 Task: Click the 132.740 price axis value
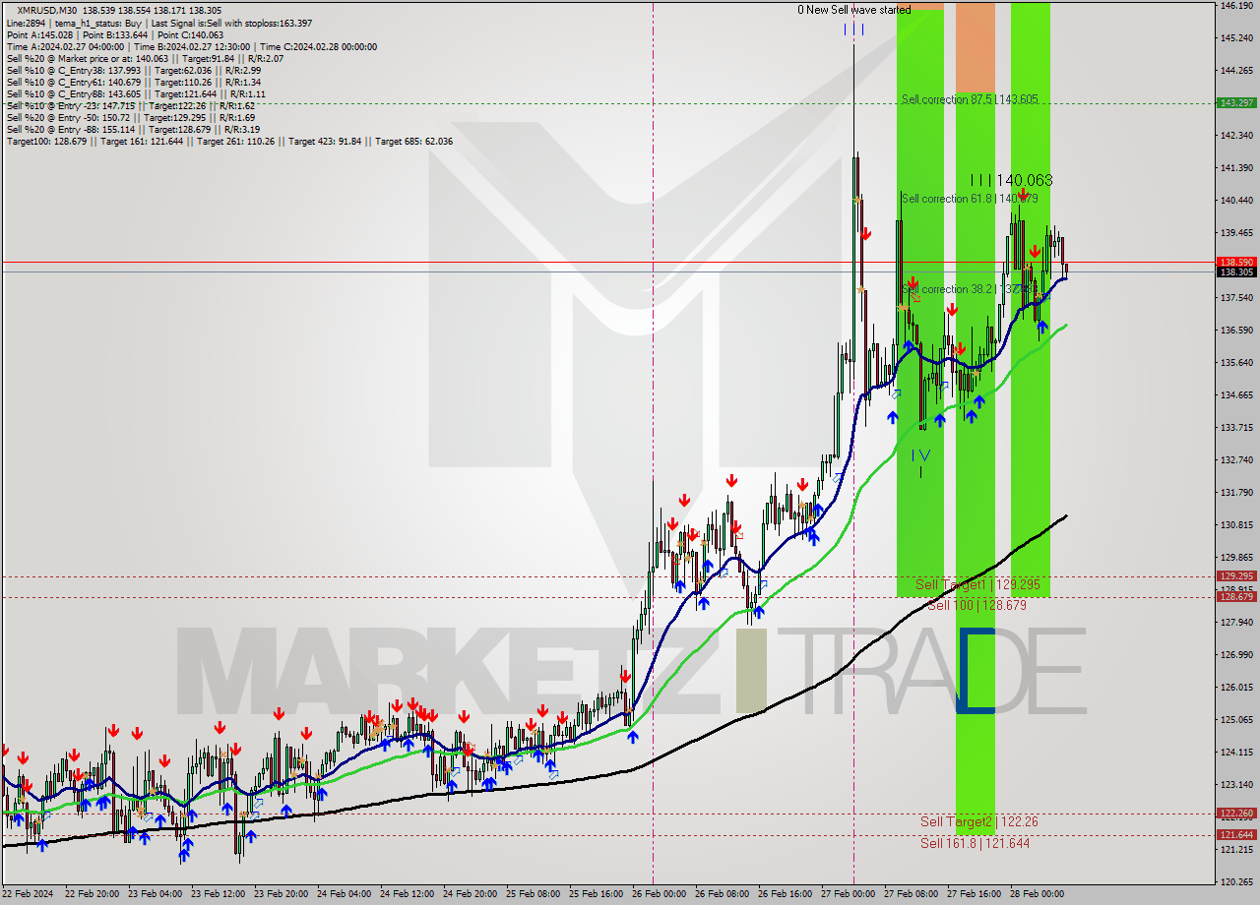(x=1236, y=460)
